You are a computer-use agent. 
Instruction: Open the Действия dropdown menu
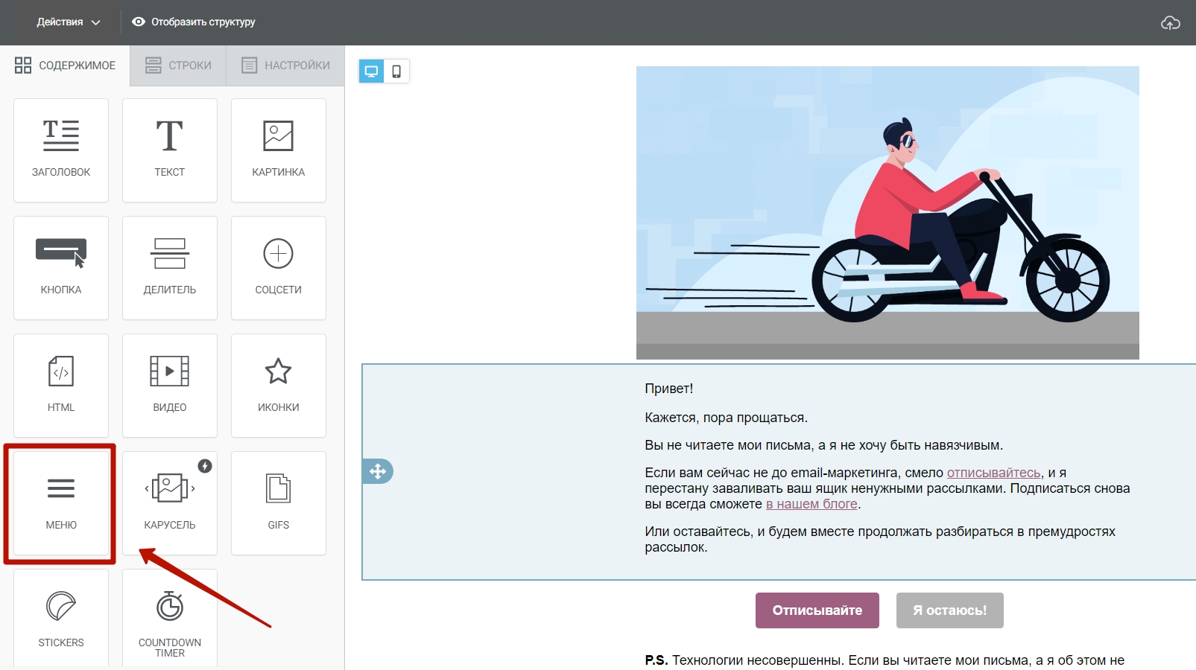tap(69, 22)
